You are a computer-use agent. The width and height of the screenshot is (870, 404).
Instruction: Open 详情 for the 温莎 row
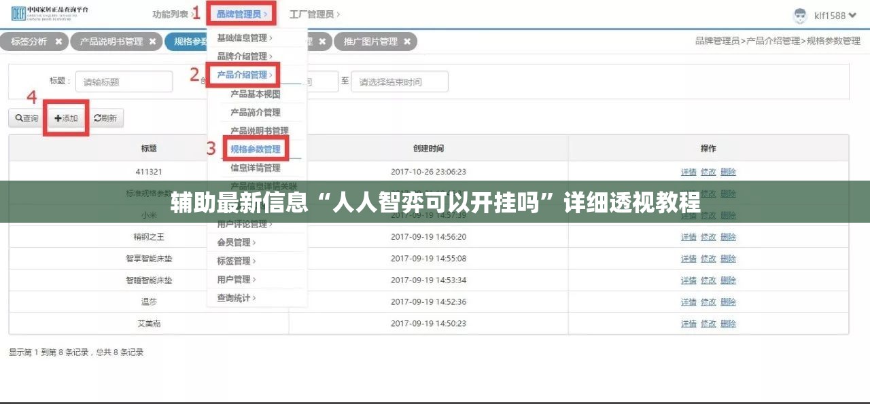coord(689,302)
